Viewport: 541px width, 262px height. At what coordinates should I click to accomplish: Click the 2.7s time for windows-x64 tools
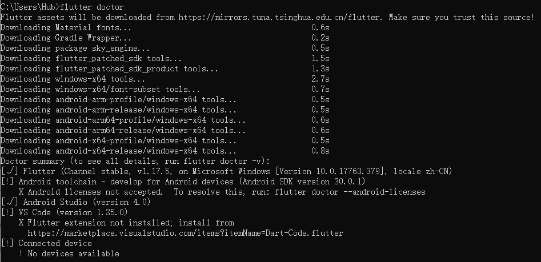(320, 79)
